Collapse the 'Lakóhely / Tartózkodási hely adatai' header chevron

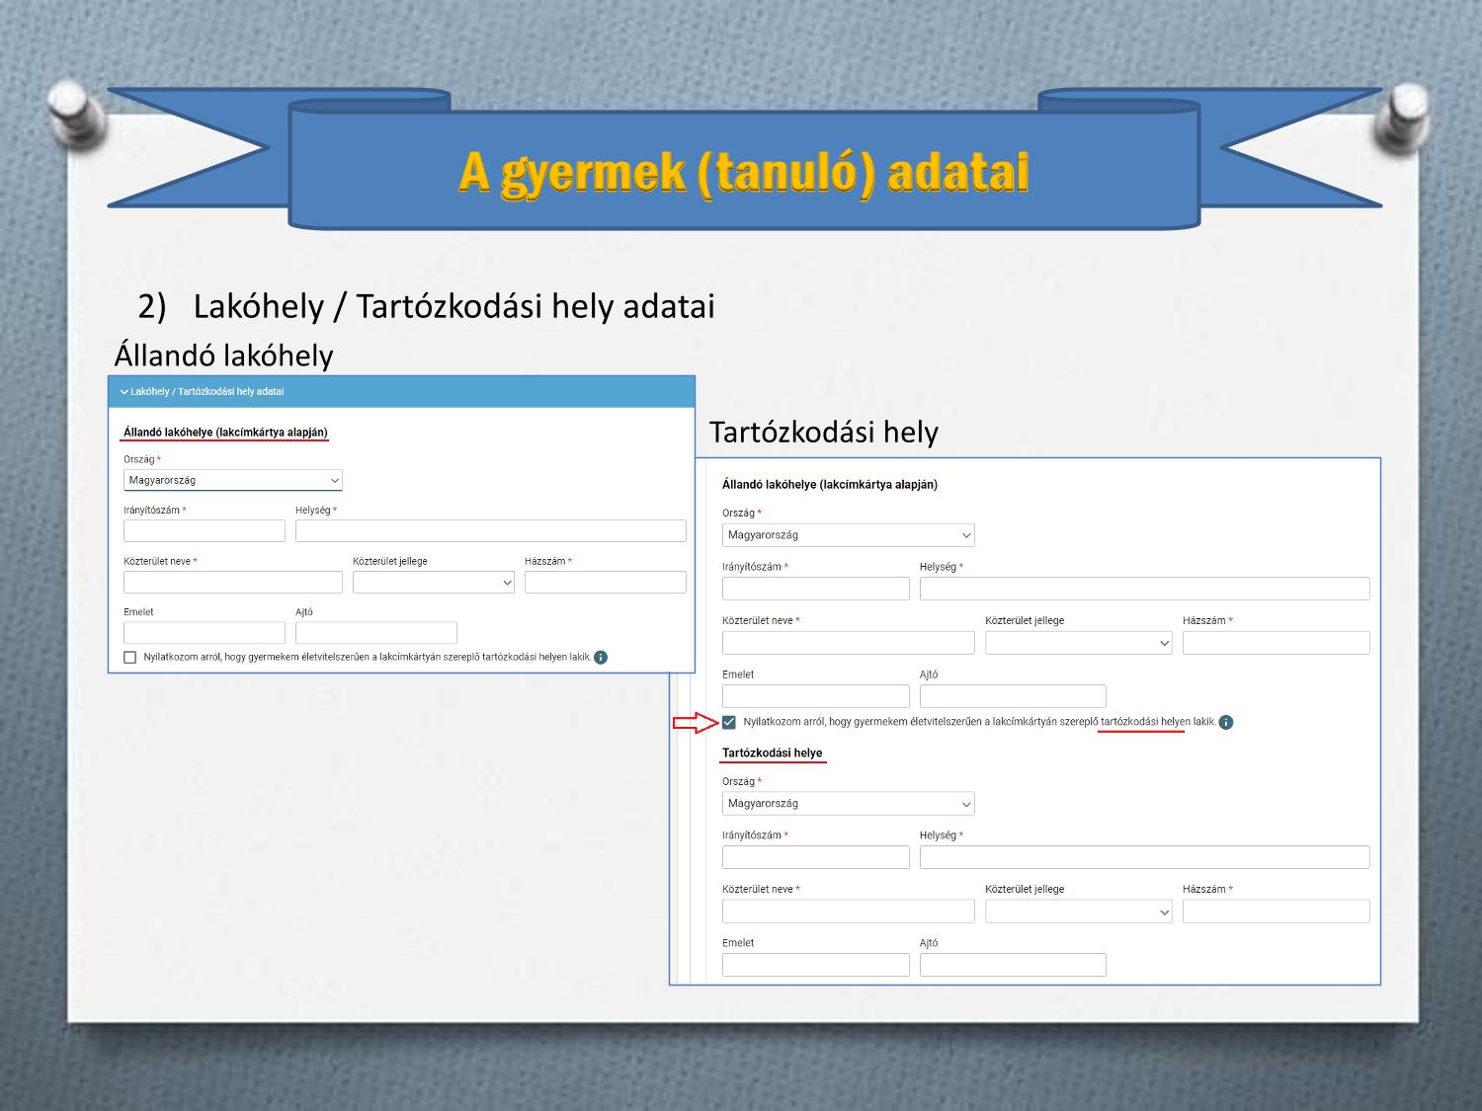(124, 392)
